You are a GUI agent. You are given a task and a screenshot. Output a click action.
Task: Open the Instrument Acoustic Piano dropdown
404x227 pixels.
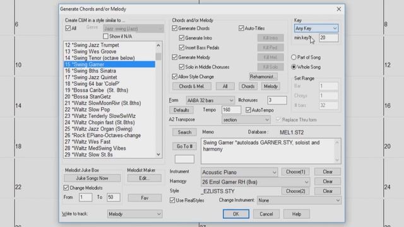tap(239, 172)
